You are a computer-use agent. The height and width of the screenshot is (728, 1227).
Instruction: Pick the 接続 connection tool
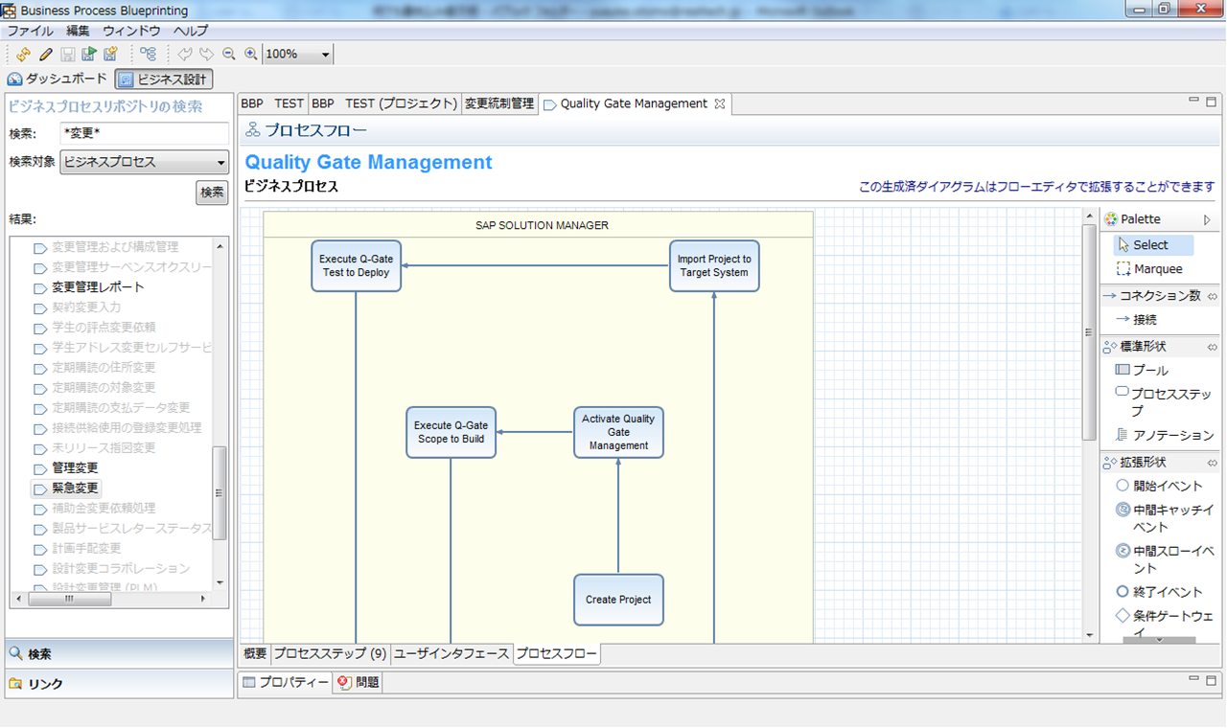click(x=1137, y=320)
